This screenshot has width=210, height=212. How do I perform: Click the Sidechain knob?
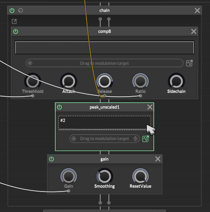pyautogui.click(x=176, y=81)
